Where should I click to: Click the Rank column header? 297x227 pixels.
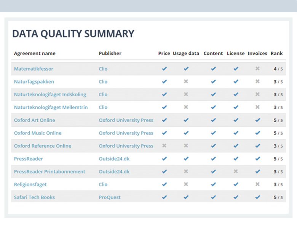[x=276, y=54]
